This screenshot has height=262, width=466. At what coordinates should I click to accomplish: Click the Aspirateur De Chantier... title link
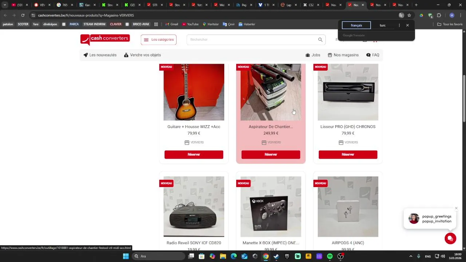(271, 127)
